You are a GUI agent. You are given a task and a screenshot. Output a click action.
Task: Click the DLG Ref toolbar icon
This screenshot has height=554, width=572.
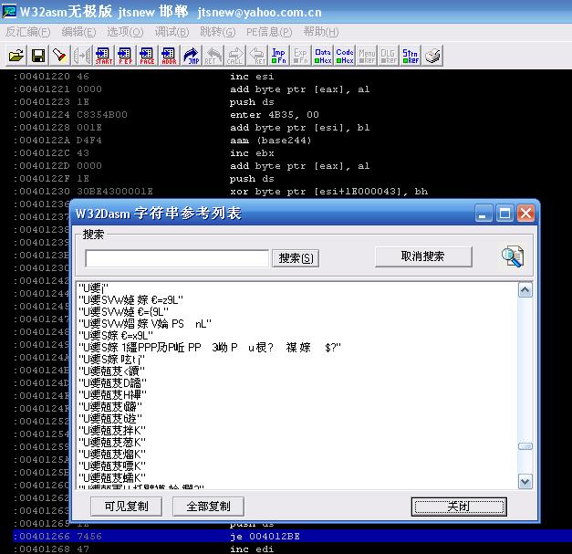tap(389, 56)
